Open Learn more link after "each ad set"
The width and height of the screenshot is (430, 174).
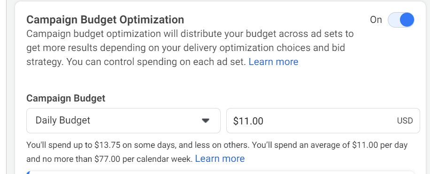[x=273, y=62]
